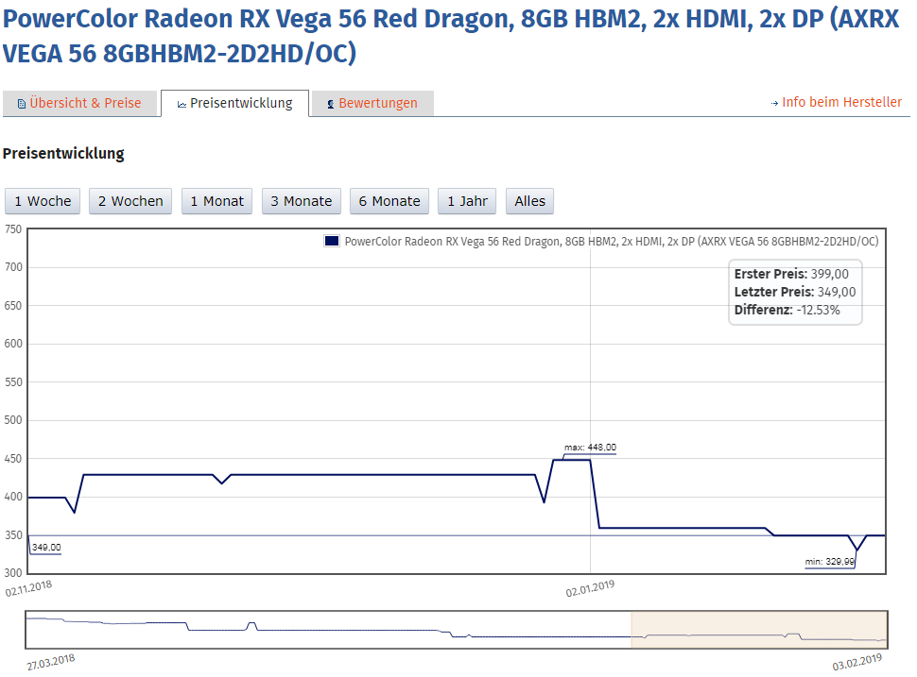917x677 pixels.
Task: Click the person icon on Bewertungen tab
Action: 331,105
